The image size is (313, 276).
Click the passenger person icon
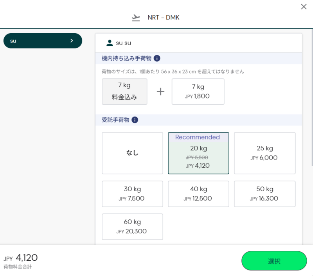pyautogui.click(x=110, y=43)
